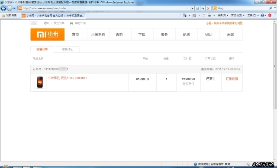The image size is (277, 168).
Task: Click the 退出 logout link
Action: [46, 23]
